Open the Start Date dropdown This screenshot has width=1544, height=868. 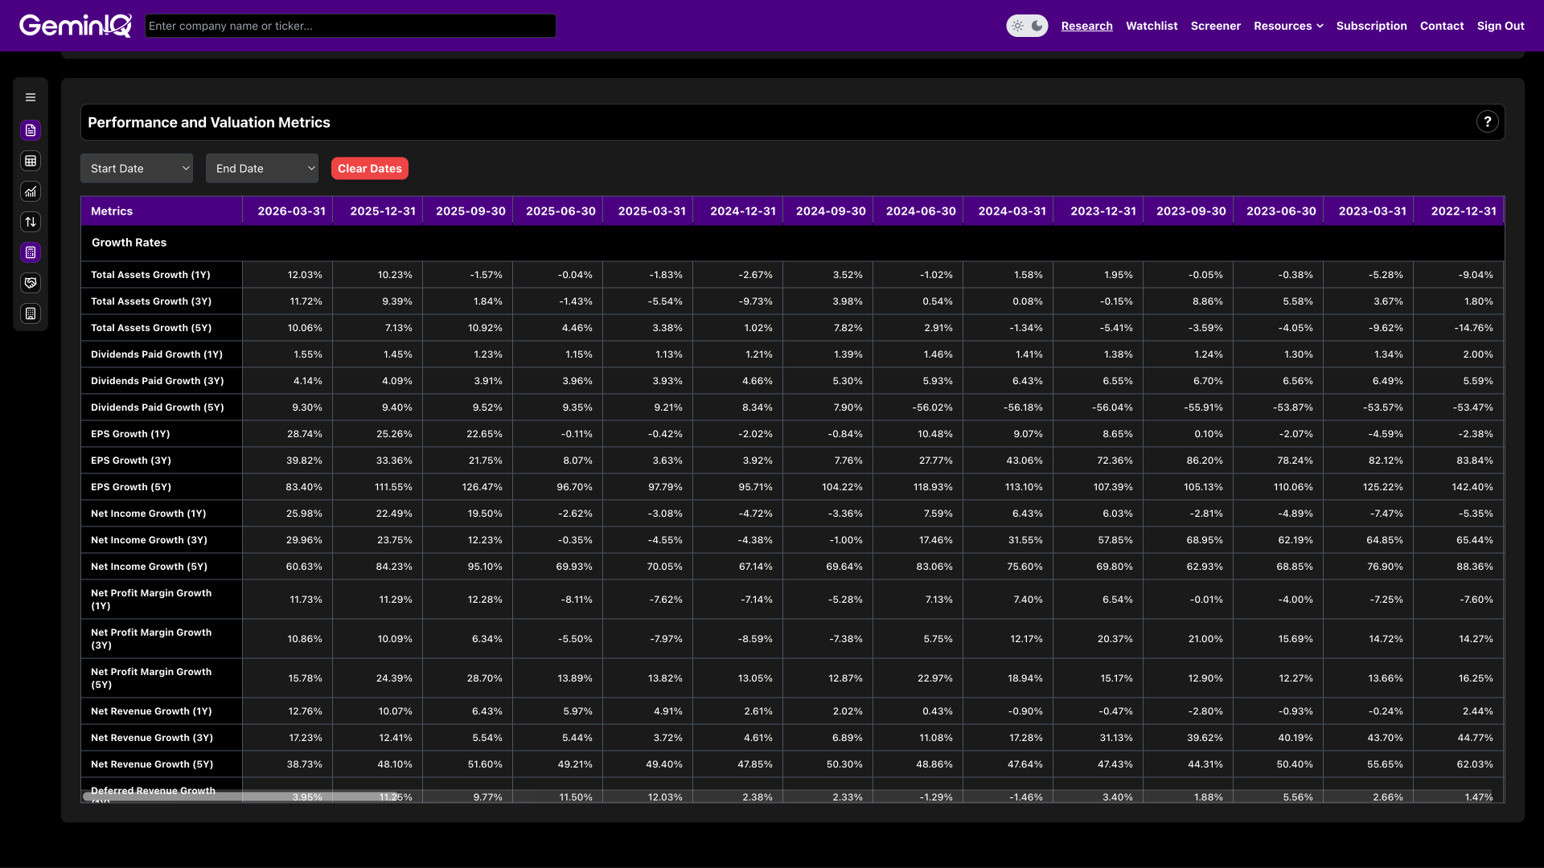(x=137, y=168)
